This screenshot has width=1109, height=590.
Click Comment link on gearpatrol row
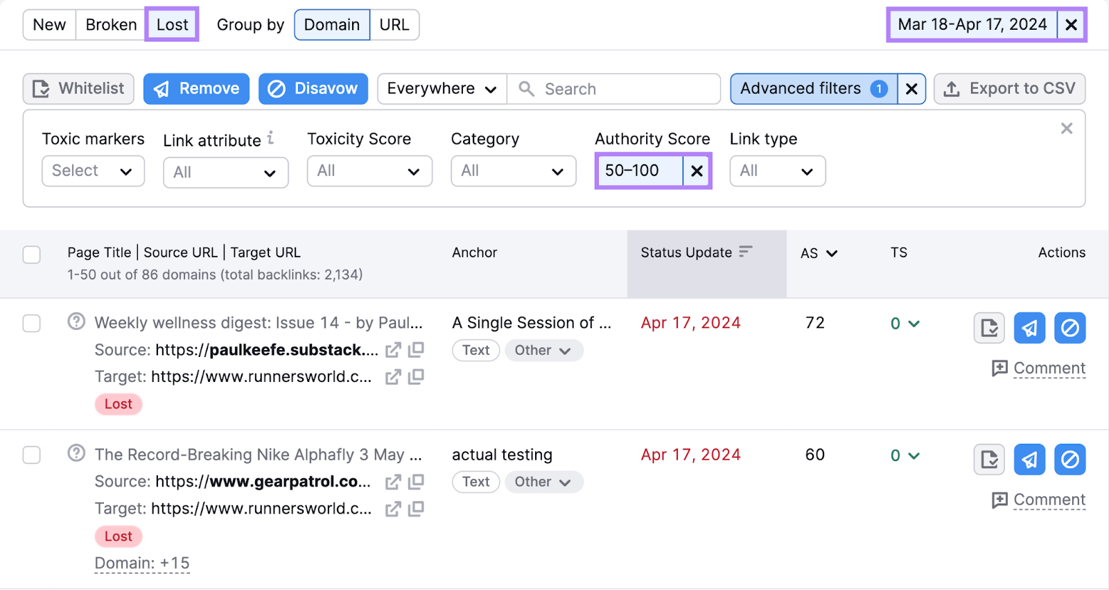(1049, 500)
